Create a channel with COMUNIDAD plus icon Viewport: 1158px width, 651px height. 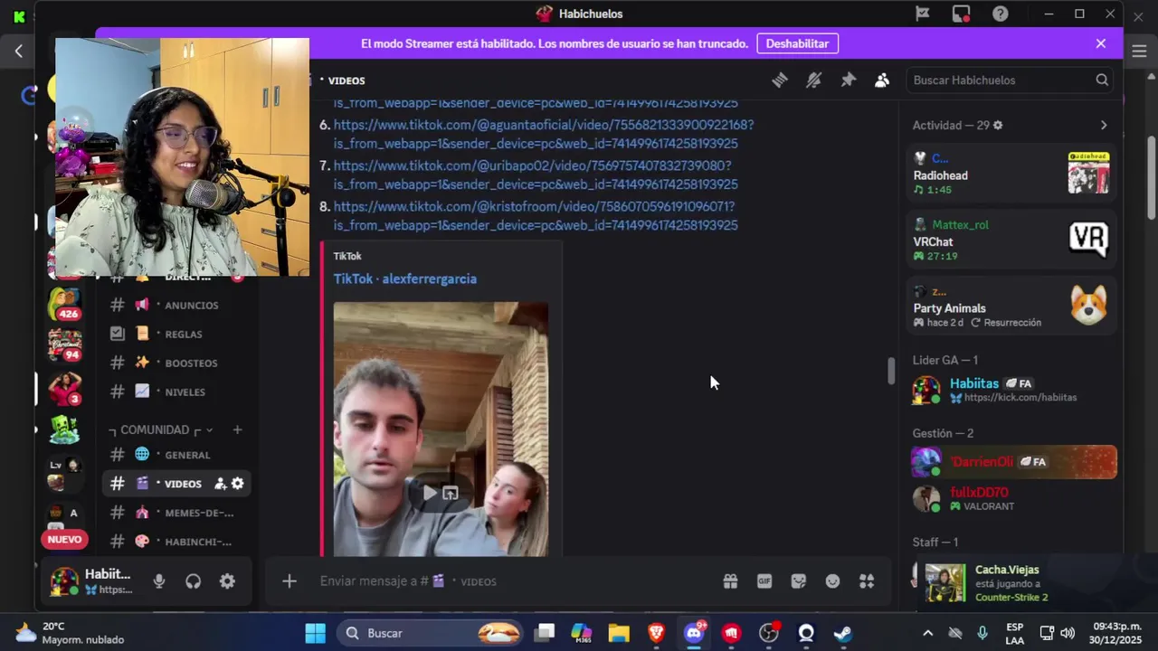(237, 429)
